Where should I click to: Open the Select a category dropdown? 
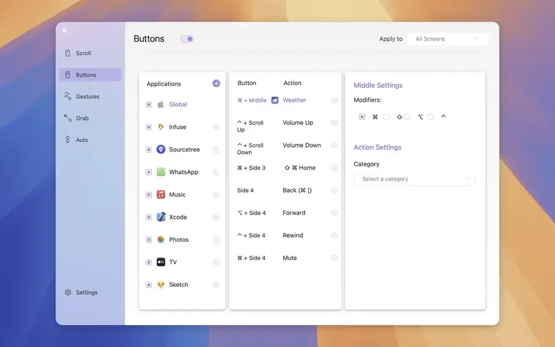point(414,179)
